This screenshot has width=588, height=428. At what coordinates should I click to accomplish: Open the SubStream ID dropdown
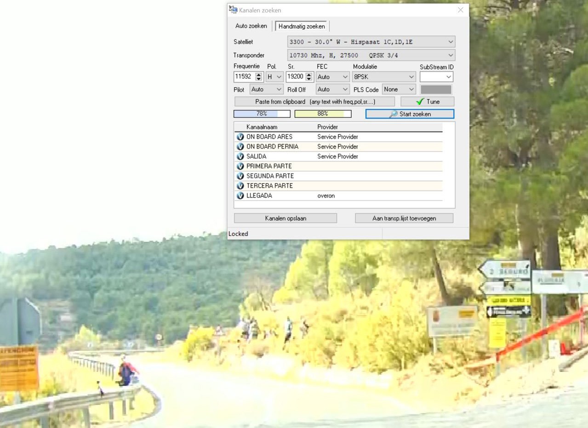[x=436, y=77]
